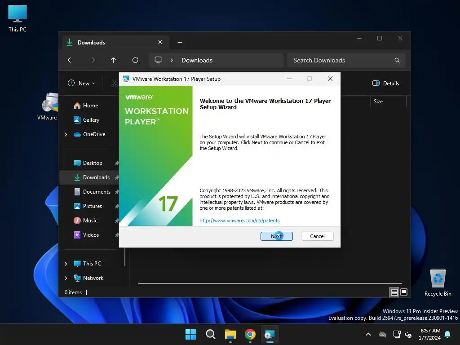Click the search magnifier in Explorer

point(397,60)
